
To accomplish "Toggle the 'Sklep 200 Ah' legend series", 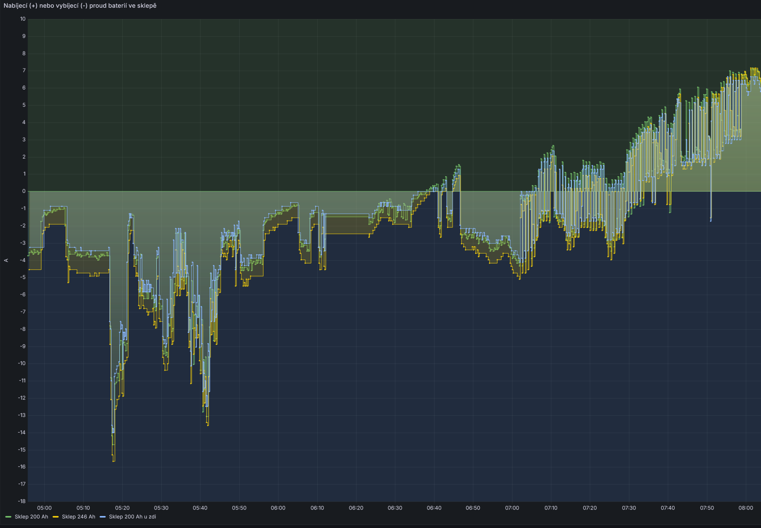I will [x=31, y=516].
